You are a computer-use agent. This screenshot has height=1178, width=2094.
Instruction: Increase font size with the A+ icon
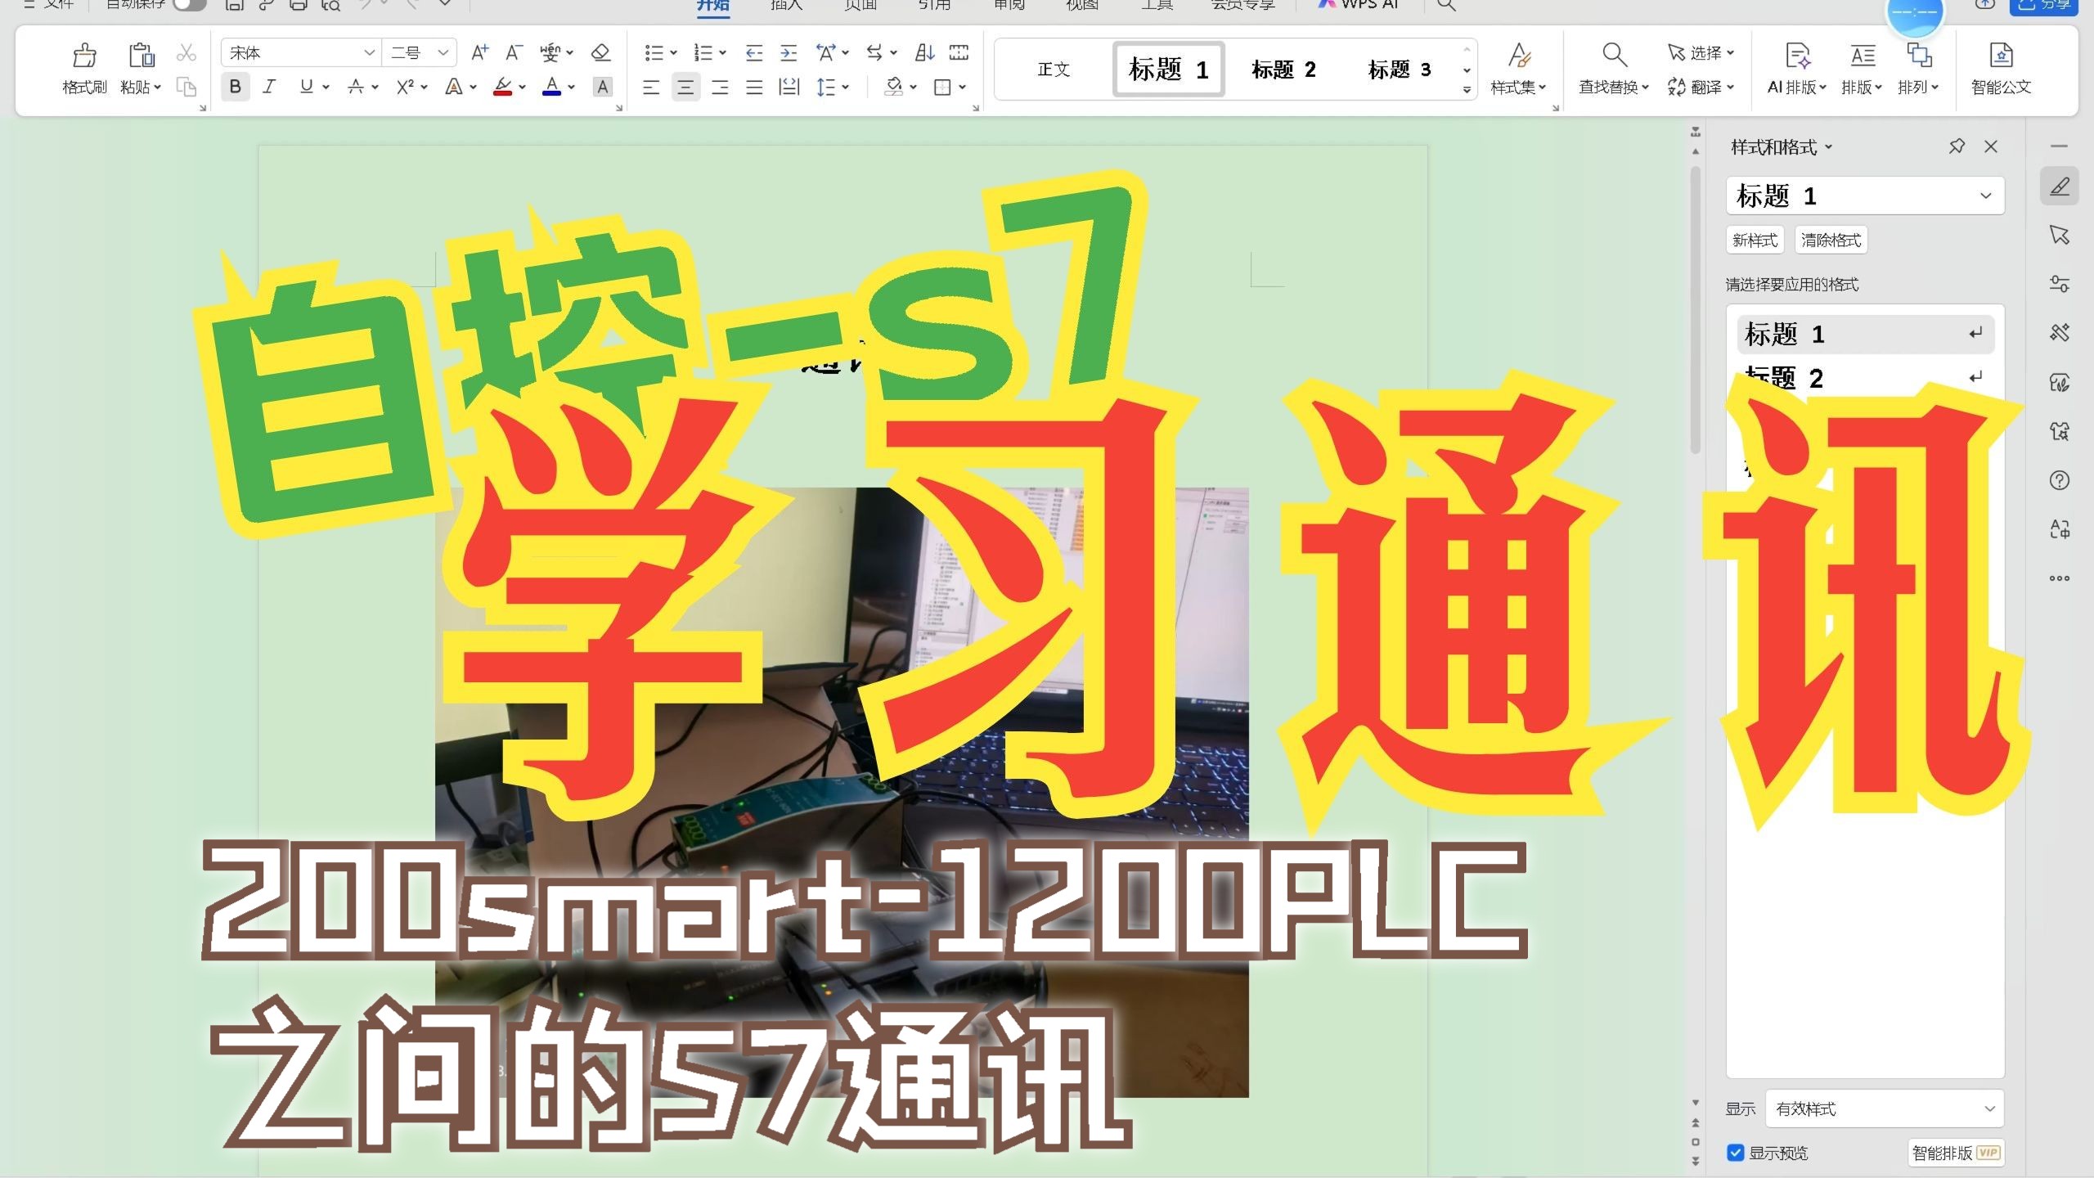click(x=479, y=53)
